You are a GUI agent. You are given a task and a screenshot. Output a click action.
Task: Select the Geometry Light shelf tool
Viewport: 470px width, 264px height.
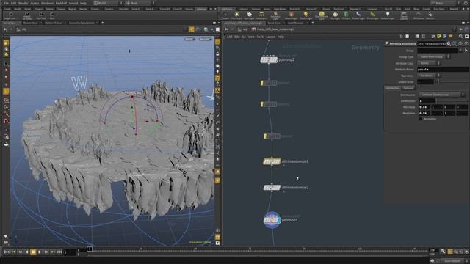275,15
